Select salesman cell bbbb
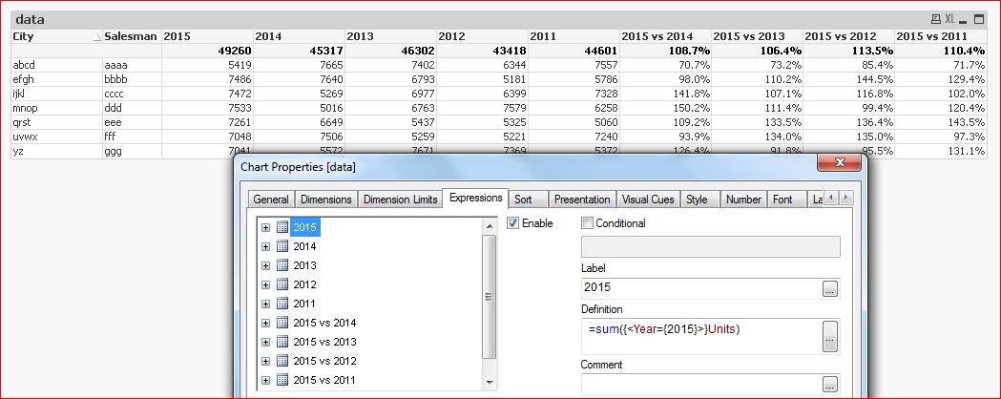1001x399 pixels. [x=132, y=79]
